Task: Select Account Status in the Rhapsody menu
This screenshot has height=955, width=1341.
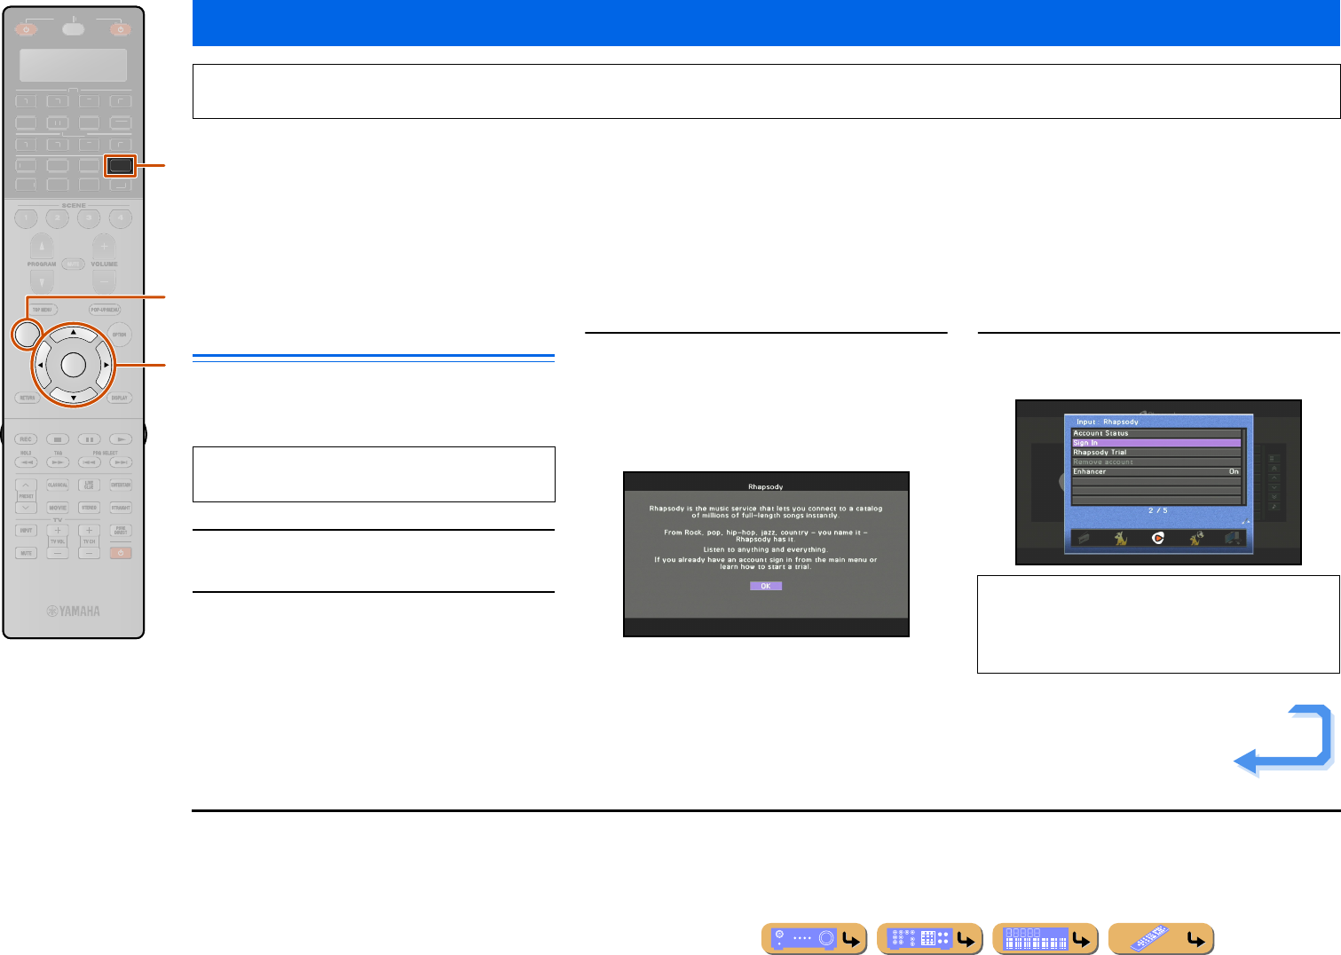Action: coord(1156,433)
